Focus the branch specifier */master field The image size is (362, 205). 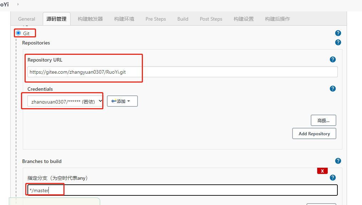click(x=182, y=190)
